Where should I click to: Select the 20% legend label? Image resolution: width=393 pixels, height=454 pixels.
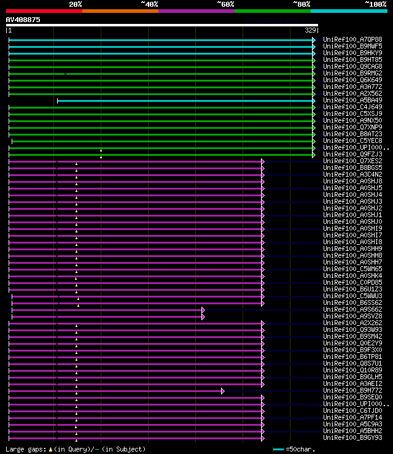point(76,4)
